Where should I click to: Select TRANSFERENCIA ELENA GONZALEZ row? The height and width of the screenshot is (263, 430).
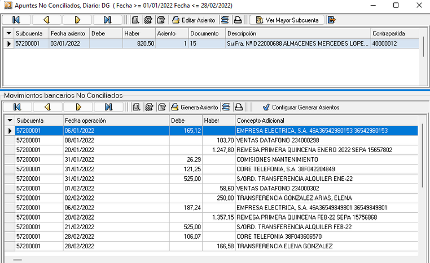pyautogui.click(x=211, y=246)
